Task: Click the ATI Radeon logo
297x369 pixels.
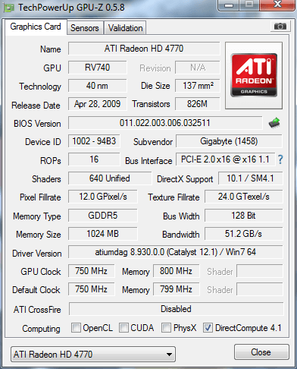Action: click(254, 75)
